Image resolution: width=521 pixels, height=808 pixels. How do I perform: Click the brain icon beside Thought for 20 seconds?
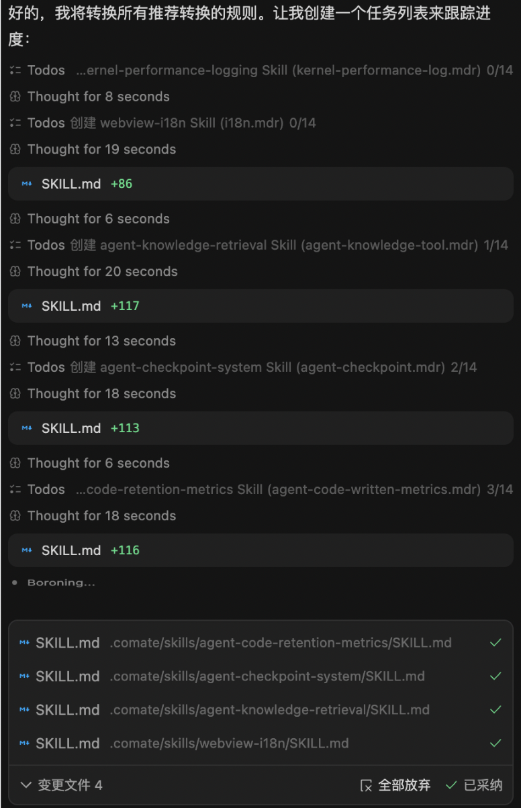pyautogui.click(x=15, y=272)
